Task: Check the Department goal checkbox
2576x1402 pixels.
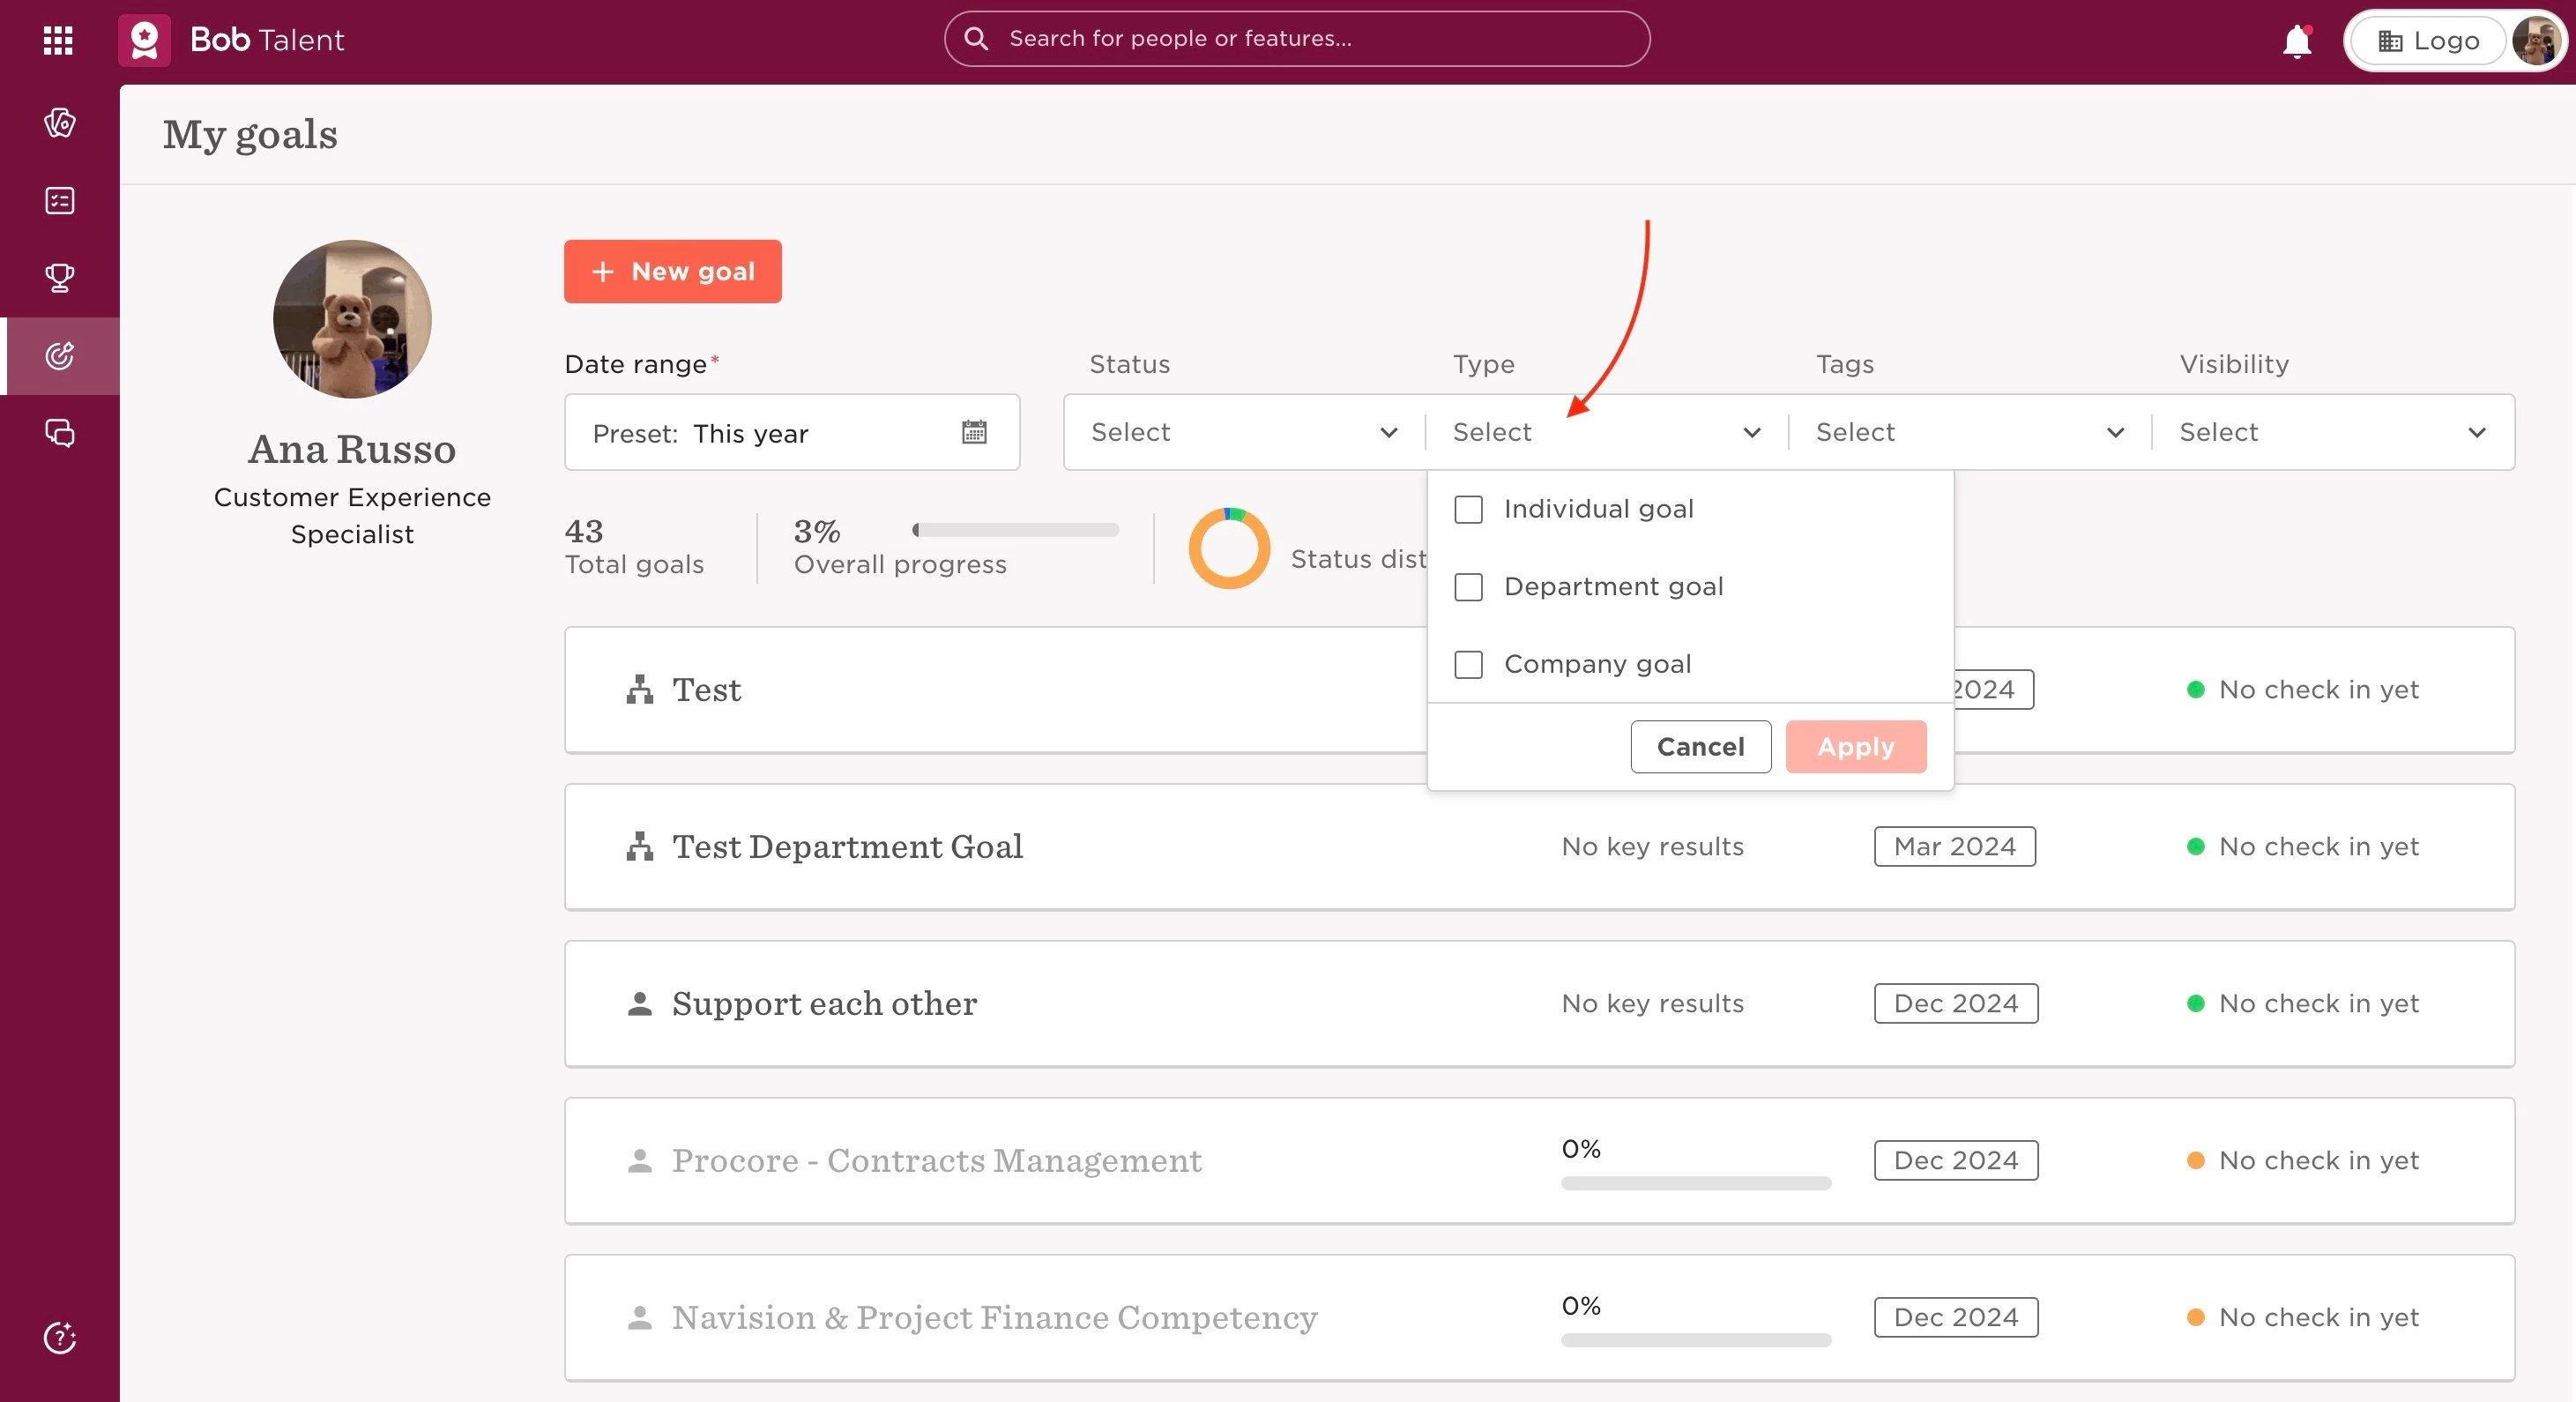Action: tap(1468, 587)
